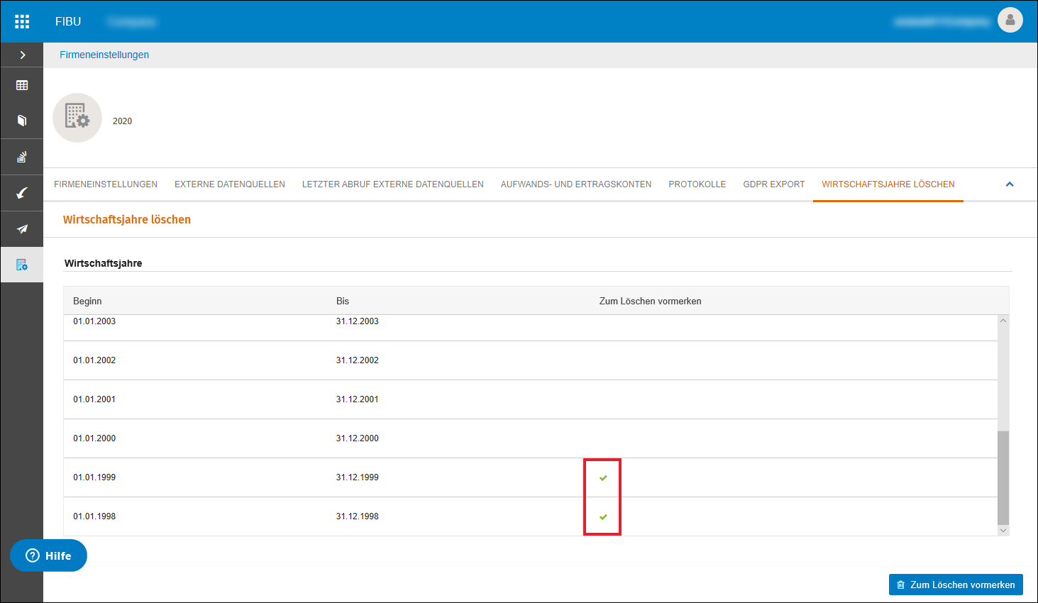Image resolution: width=1038 pixels, height=603 pixels.
Task: Click the table scrollbar down arrow
Action: tap(1003, 530)
